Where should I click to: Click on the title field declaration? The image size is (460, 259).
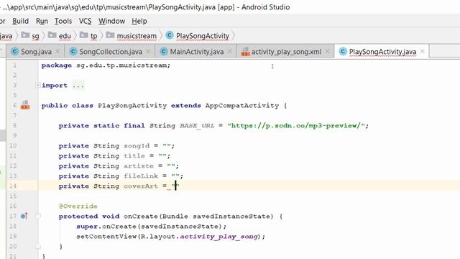(114, 156)
